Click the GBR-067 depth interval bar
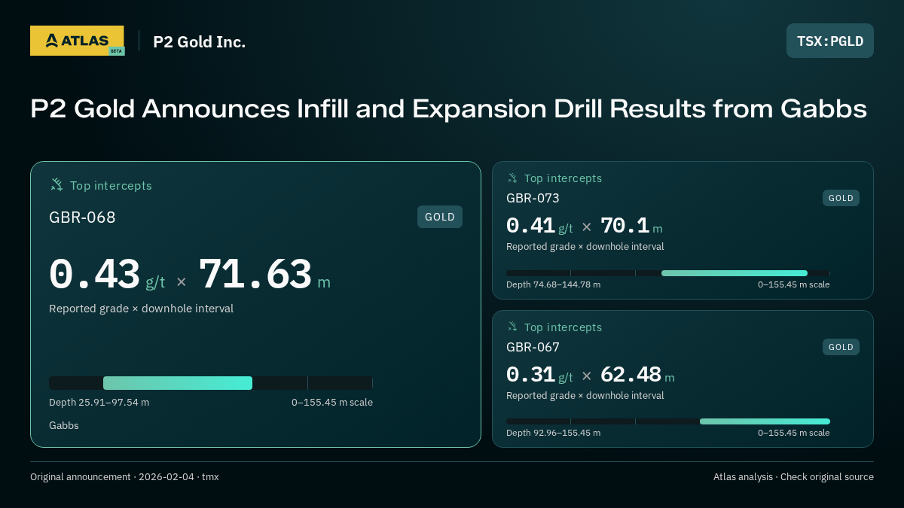This screenshot has width=904, height=508. (x=668, y=421)
